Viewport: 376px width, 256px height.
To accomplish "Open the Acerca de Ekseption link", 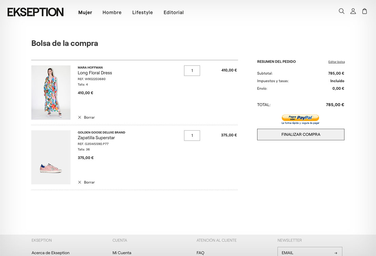I will point(51,253).
